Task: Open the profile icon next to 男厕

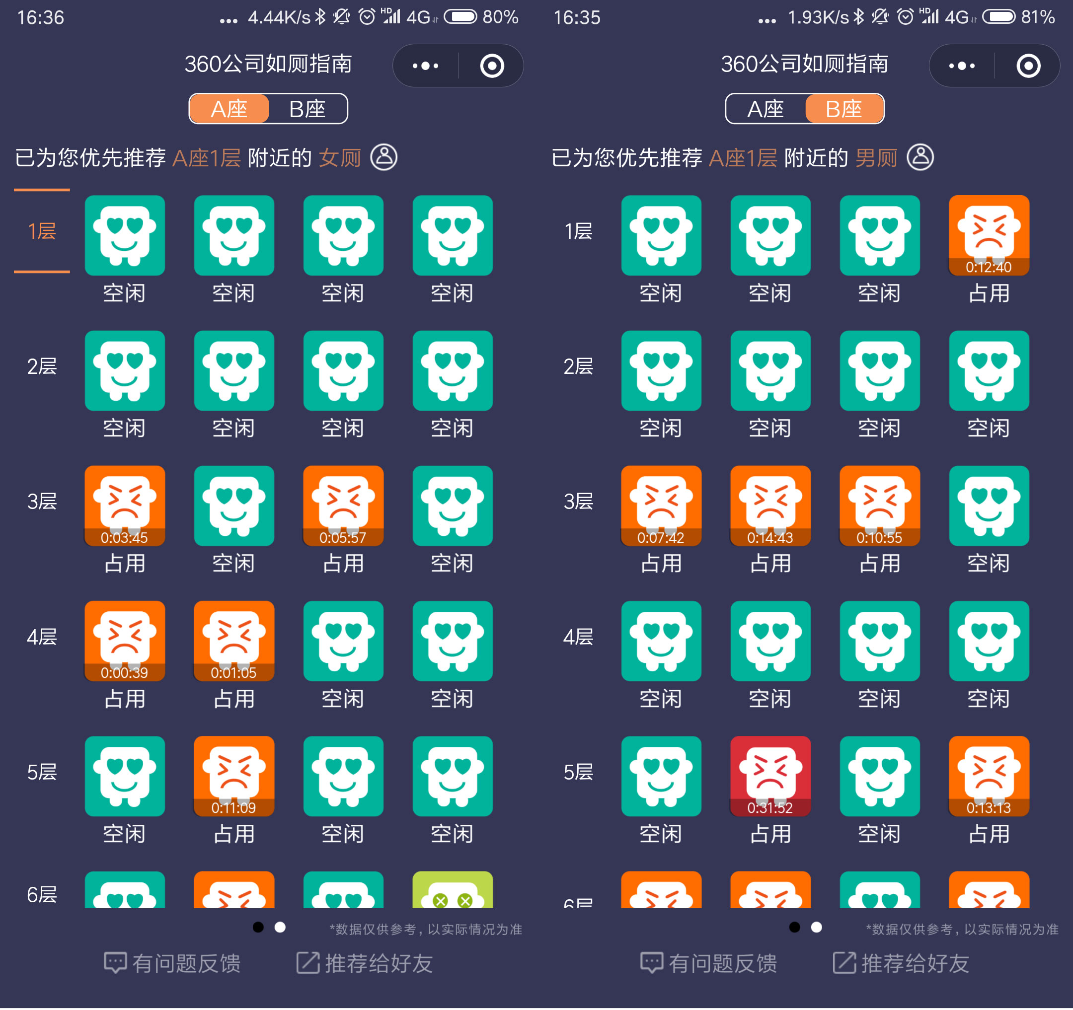Action: click(920, 157)
